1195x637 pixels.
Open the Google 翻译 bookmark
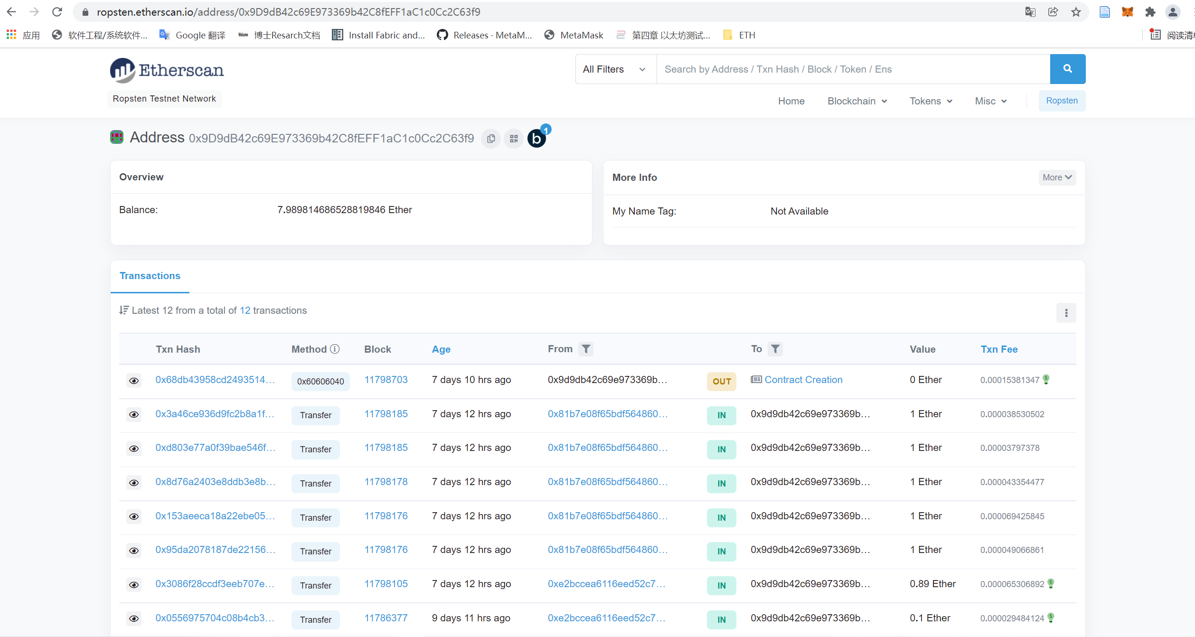pos(192,35)
